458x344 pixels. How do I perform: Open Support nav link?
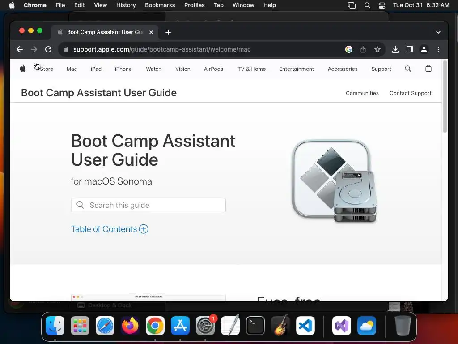[x=381, y=69]
